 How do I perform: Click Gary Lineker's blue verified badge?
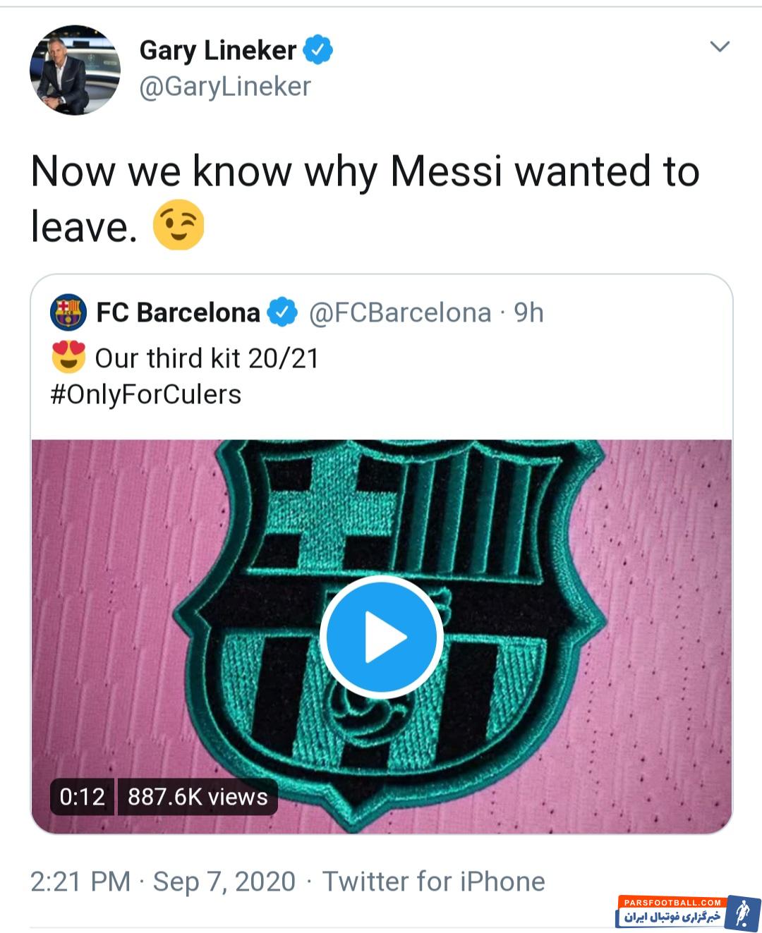pyautogui.click(x=317, y=49)
